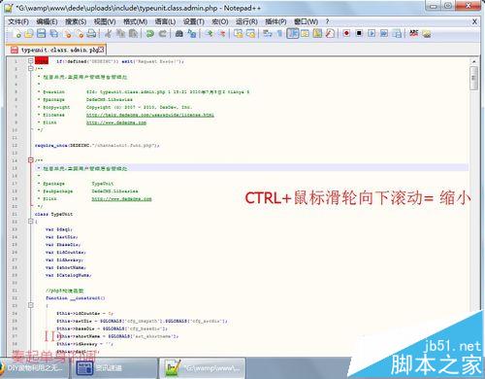485x379 pixels.
Task: Click the Close All toolbar icon
Action: point(80,33)
